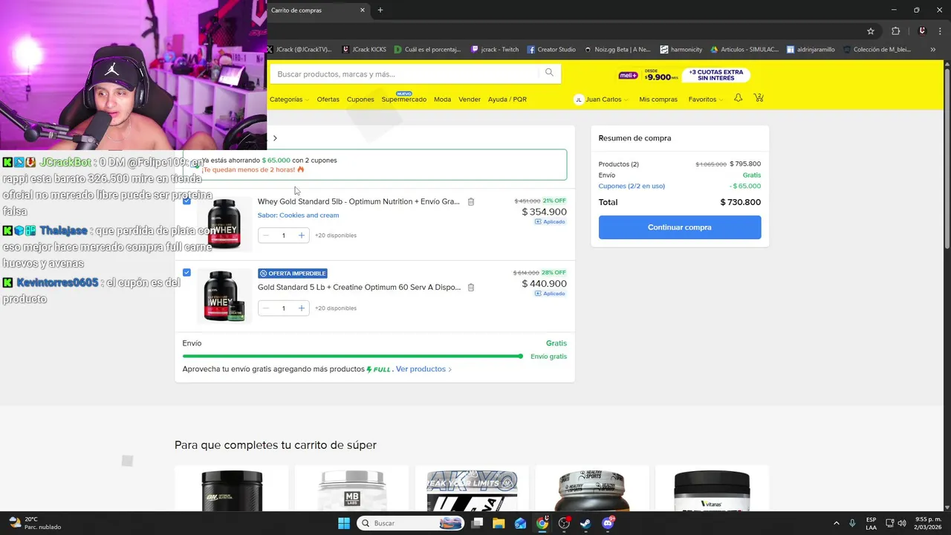The width and height of the screenshot is (951, 535).
Task: Increase quantity of Gold Standard + Creatine
Action: [x=301, y=308]
